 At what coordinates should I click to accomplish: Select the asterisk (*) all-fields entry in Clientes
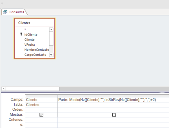25,29
